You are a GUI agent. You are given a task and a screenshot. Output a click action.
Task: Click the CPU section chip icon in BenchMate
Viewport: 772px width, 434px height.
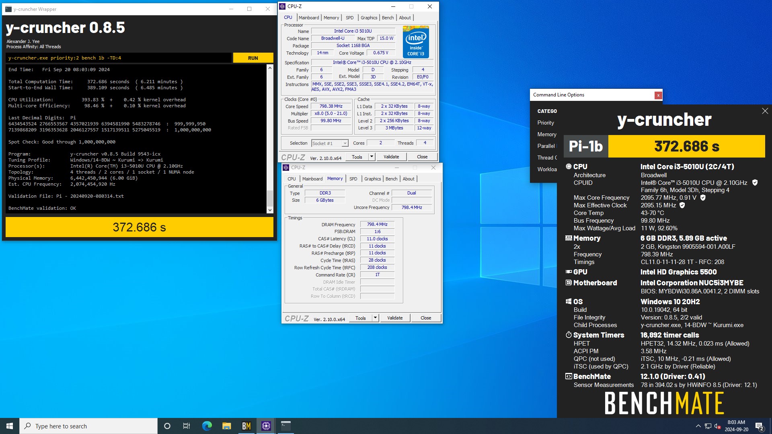coord(569,166)
